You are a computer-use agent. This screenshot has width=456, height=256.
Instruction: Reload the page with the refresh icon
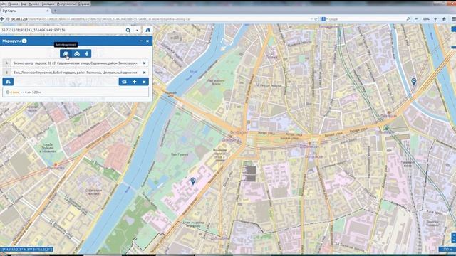(316, 19)
